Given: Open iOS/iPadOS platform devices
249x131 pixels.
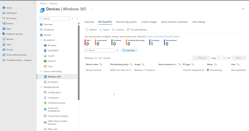Looking at the screenshot, I should click(x=51, y=51).
